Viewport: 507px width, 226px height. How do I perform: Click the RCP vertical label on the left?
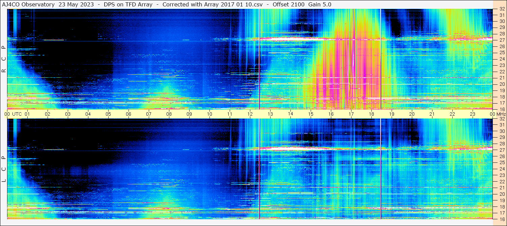click(4, 59)
